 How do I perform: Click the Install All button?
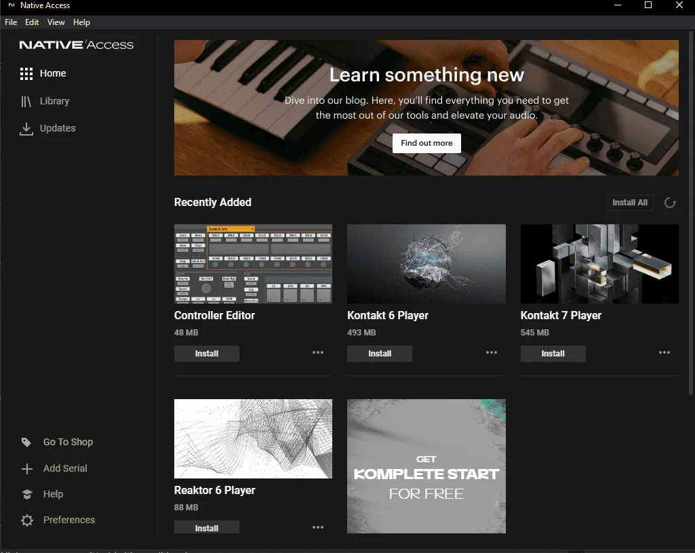tap(629, 203)
